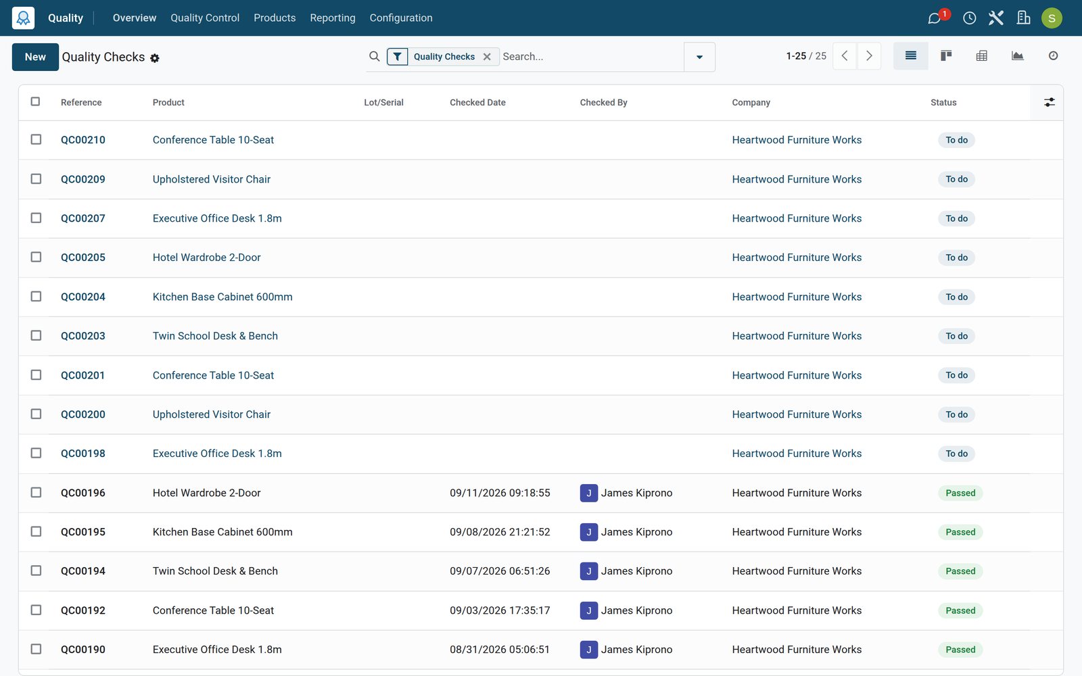Switch to kanban view
The width and height of the screenshot is (1082, 676).
[946, 56]
